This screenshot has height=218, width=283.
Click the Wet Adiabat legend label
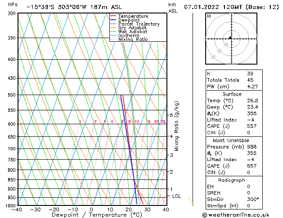click(x=133, y=32)
